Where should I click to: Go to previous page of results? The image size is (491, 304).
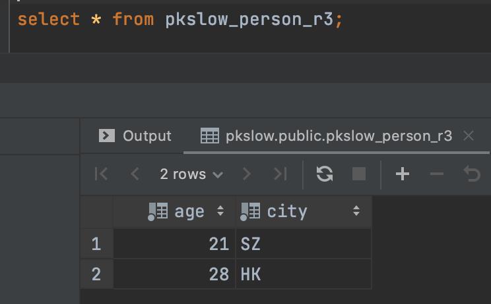point(135,174)
